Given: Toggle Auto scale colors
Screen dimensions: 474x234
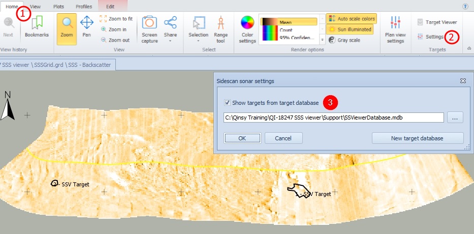Looking at the screenshot, I should pos(352,19).
